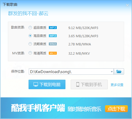Click orange 点击下载 banner button
This screenshot has height=119, width=132.
[116, 109]
